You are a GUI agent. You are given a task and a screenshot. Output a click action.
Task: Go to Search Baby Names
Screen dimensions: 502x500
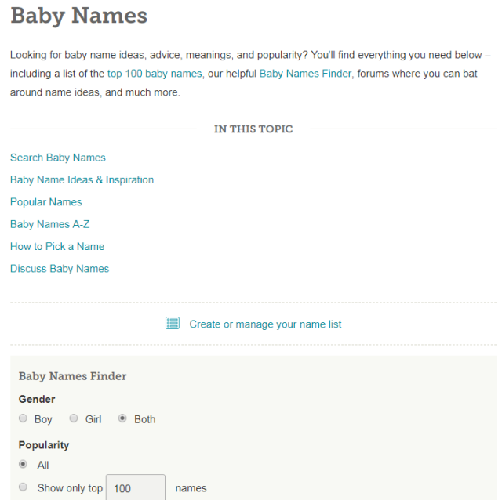pos(58,158)
